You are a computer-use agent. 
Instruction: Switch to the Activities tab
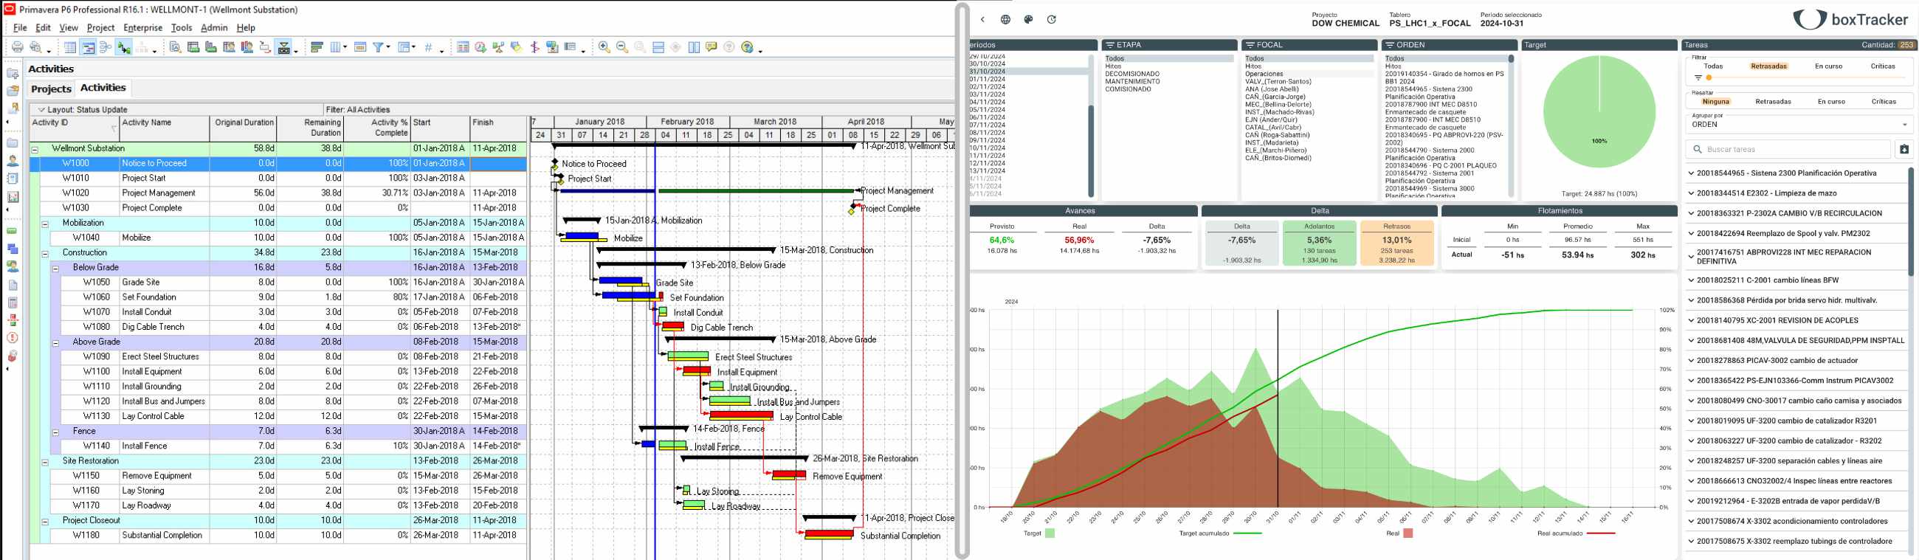(x=103, y=88)
